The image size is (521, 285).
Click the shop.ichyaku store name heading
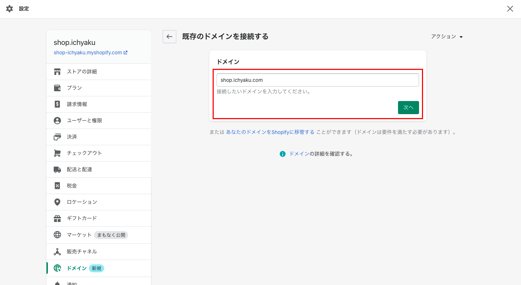click(74, 43)
